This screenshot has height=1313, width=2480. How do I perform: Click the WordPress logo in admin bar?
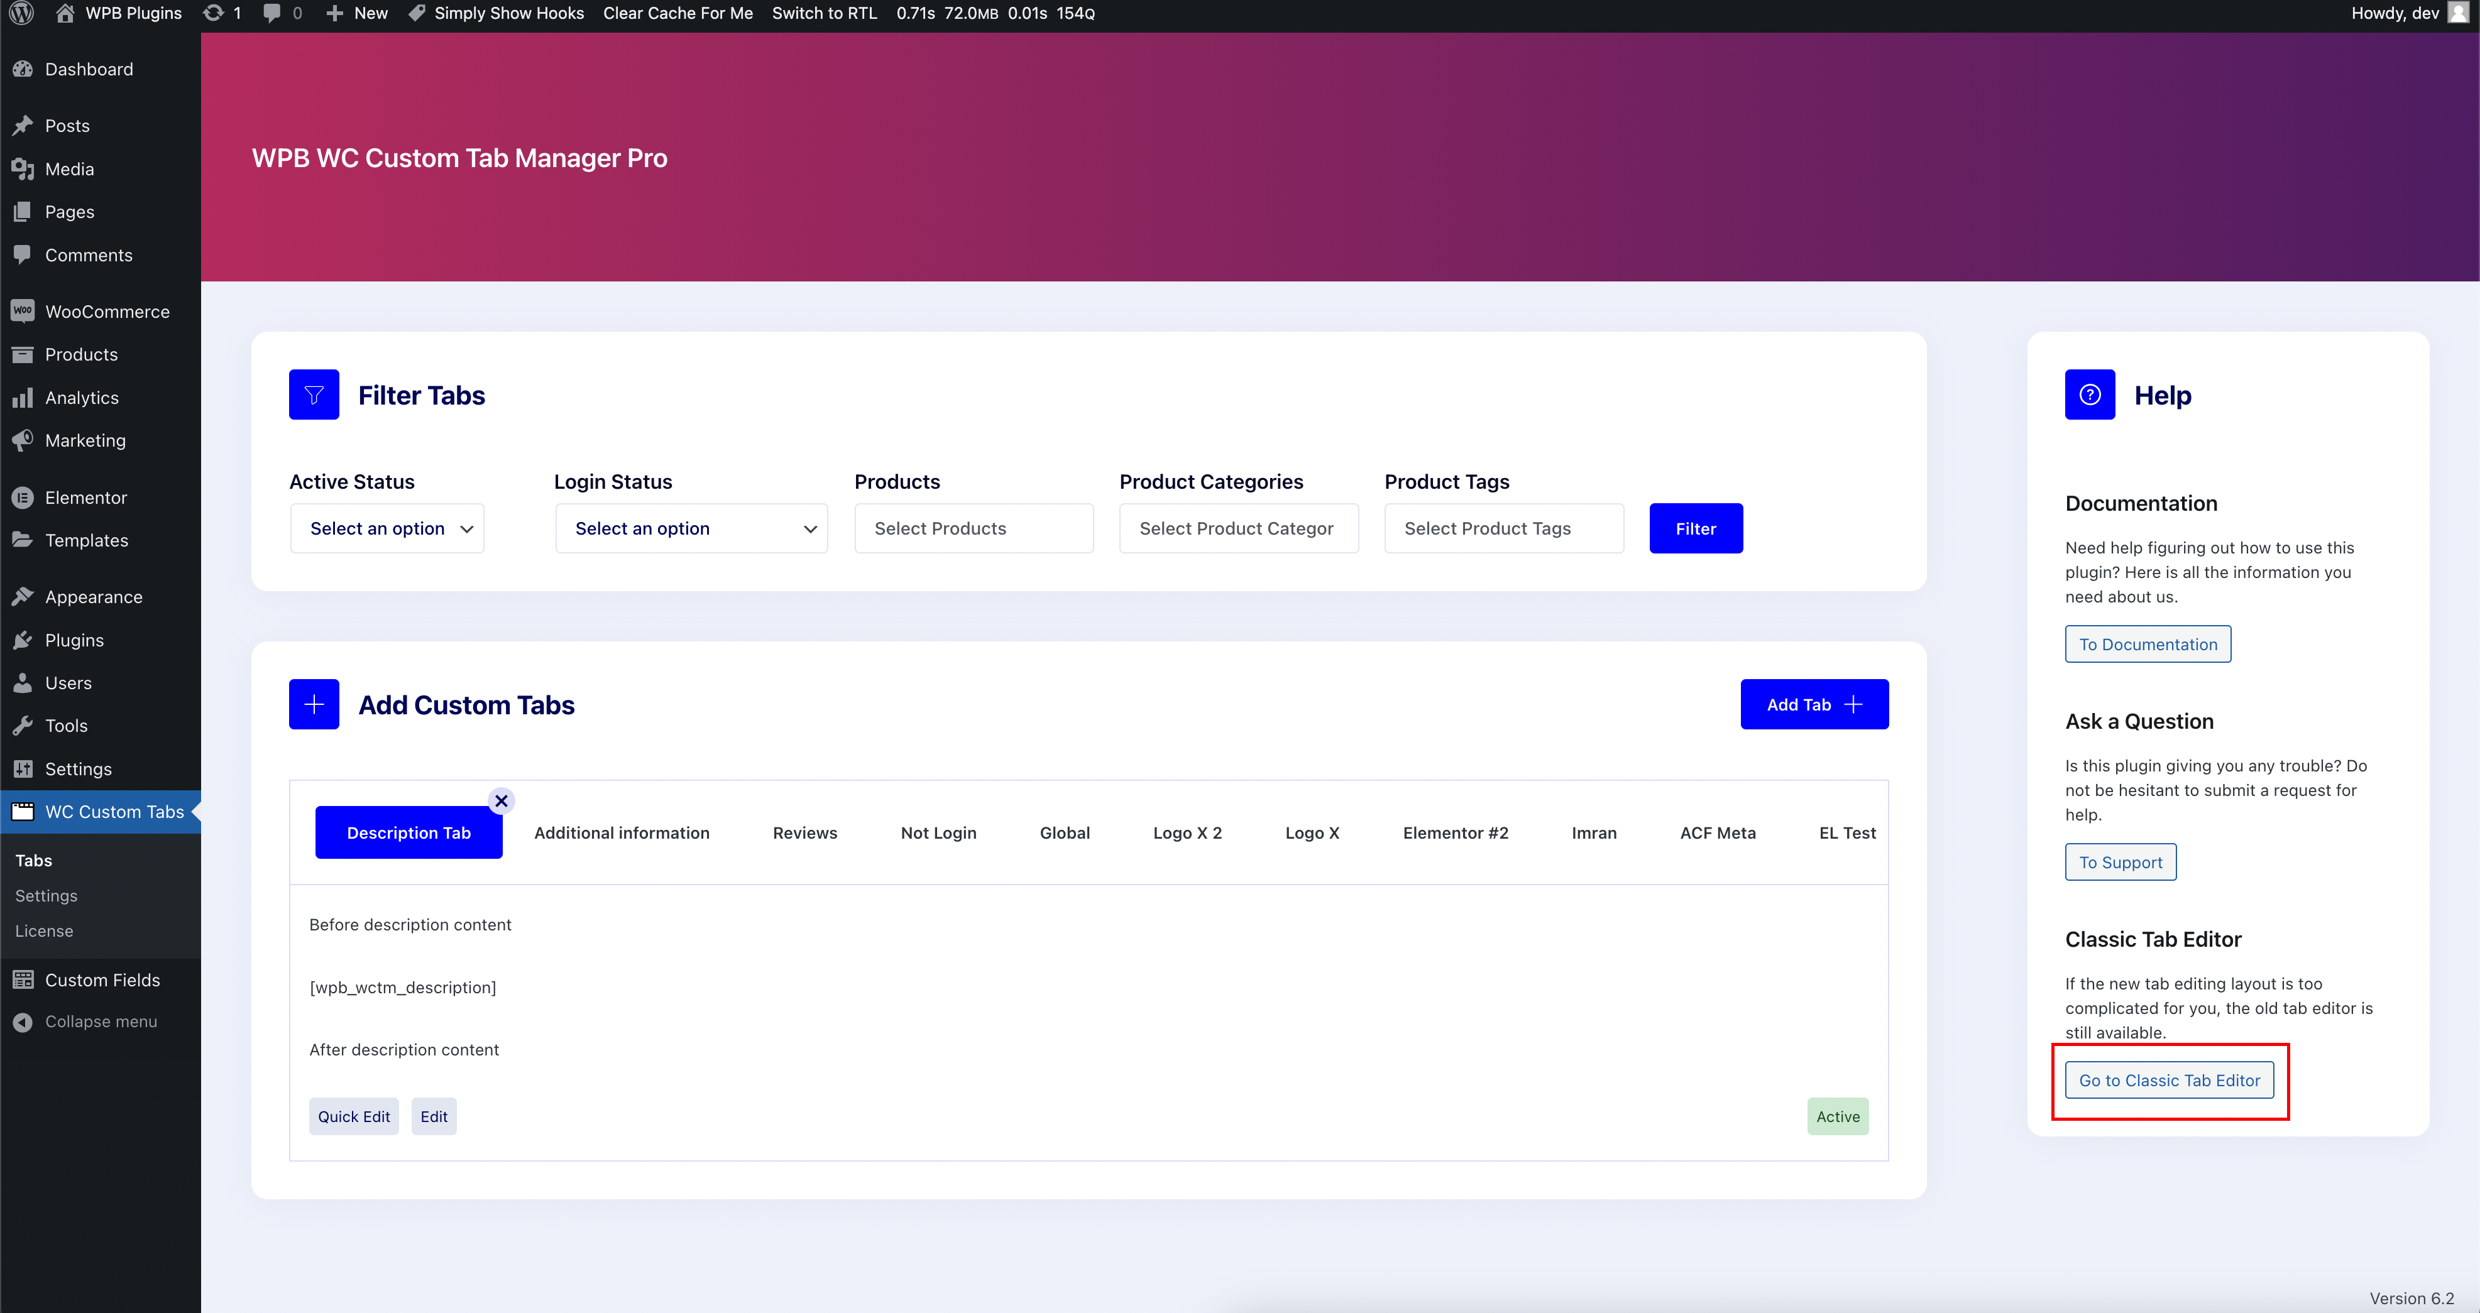(x=22, y=13)
